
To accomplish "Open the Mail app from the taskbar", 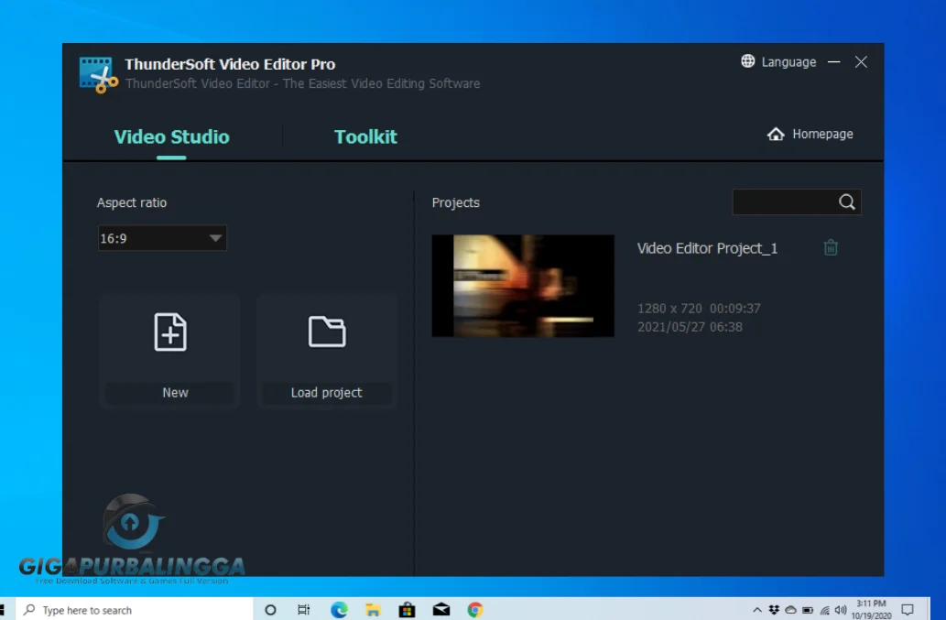I will click(x=441, y=610).
